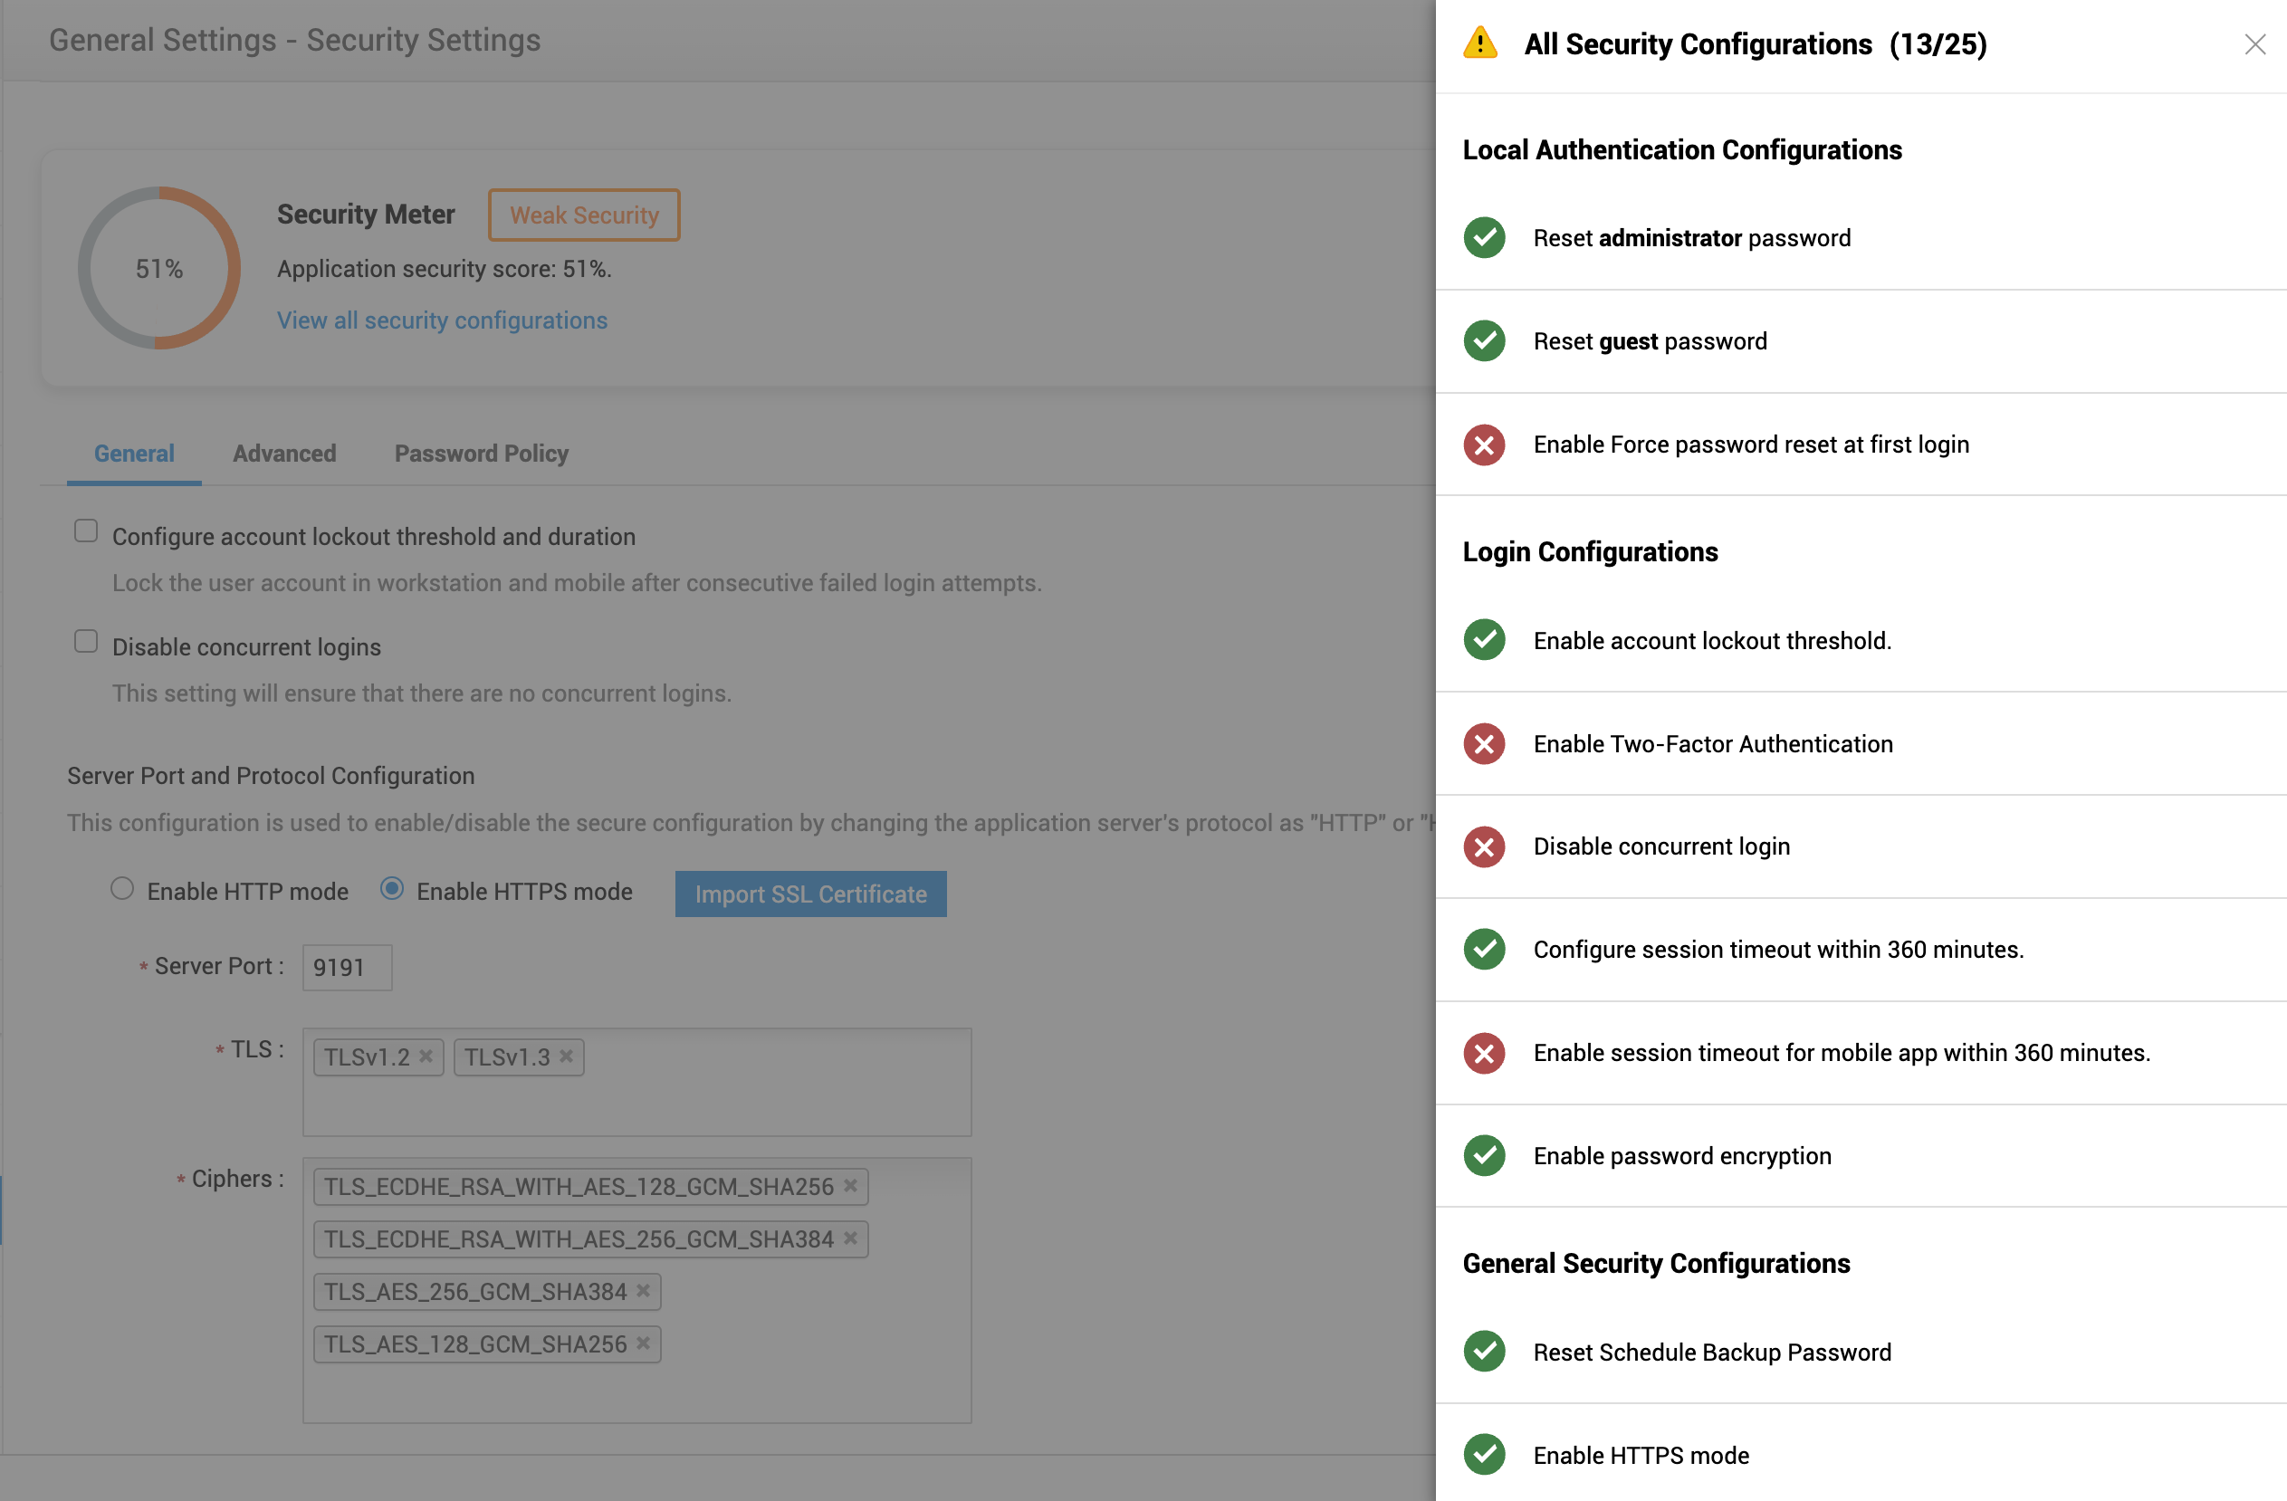Click the Server Port input field
The image size is (2287, 1501).
point(347,967)
